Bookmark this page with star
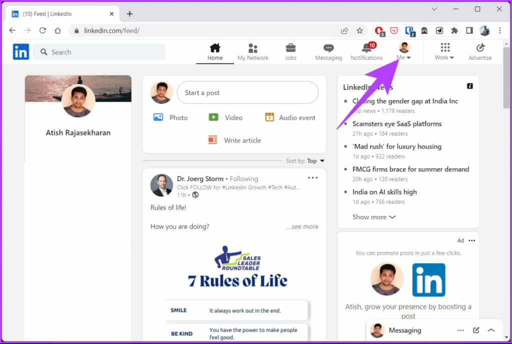 [x=359, y=30]
